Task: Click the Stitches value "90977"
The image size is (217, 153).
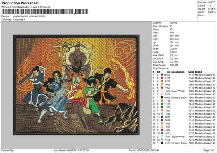Action: [212, 3]
